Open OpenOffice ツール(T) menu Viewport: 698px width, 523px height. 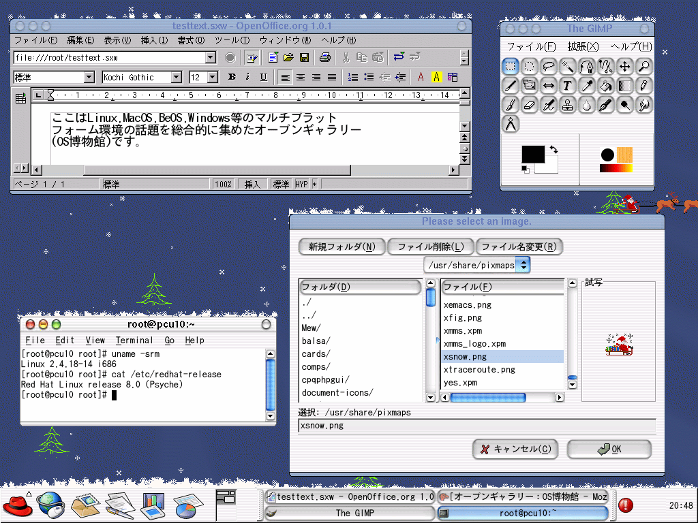coord(232,40)
